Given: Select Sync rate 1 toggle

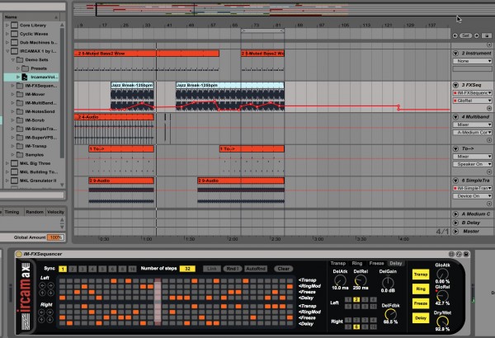Looking at the screenshot, I should (63, 269).
